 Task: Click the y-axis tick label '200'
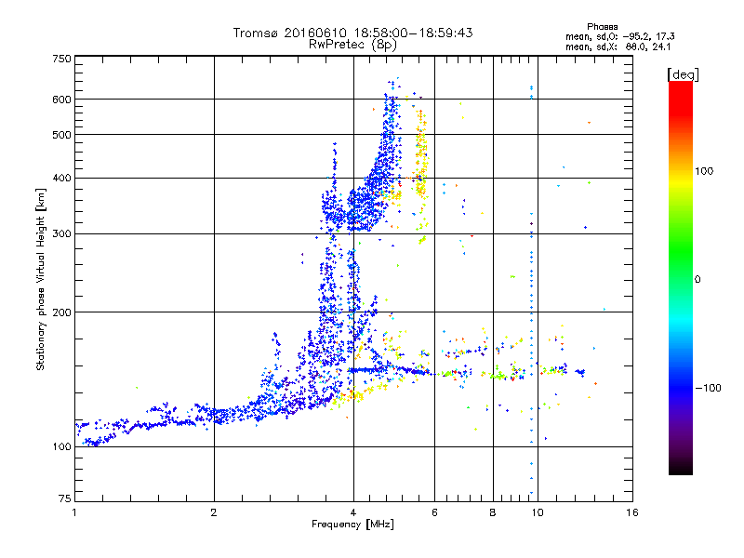(61, 312)
